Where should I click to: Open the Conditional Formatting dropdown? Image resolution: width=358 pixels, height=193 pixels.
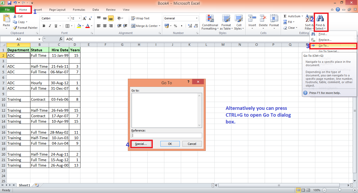click(210, 22)
